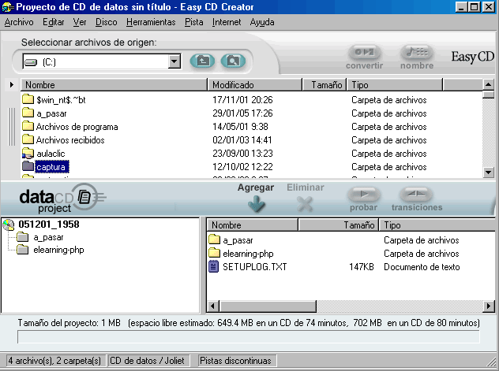This screenshot has width=499, height=371.
Task: Click the probar play icon
Action: point(364,194)
